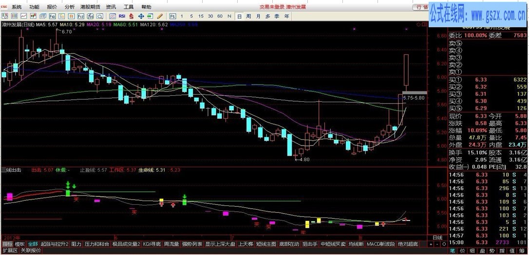Choose the 显示上深大盘 indicator tab
Image resolution: width=529 pixels, height=255 pixels.
pyautogui.click(x=220, y=244)
